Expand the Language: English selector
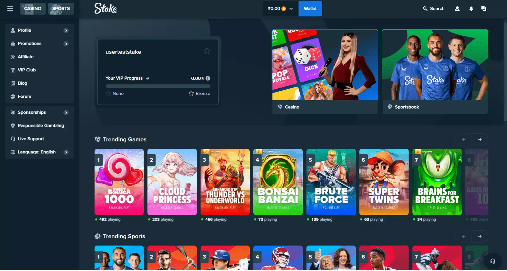This screenshot has width=507, height=271. [x=66, y=152]
